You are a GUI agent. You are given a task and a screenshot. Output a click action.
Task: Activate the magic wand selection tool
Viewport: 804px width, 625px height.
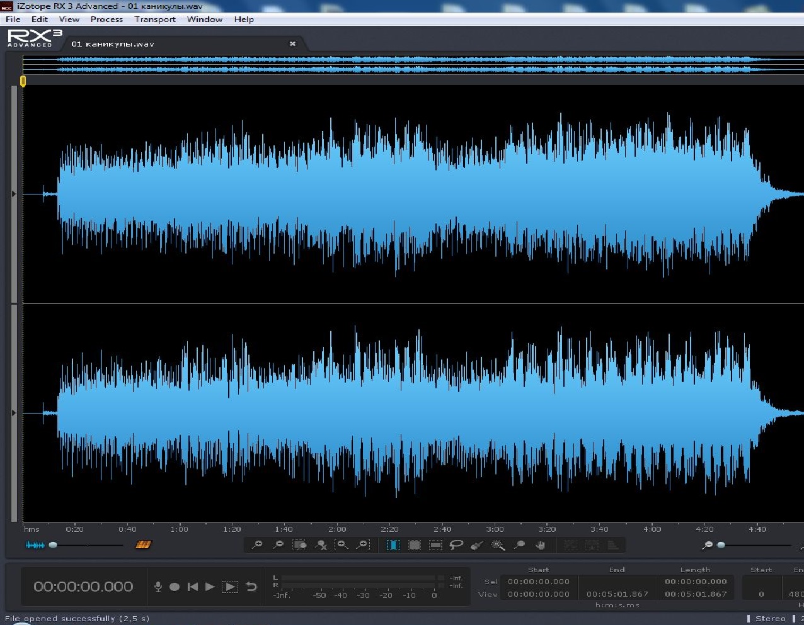coord(498,545)
